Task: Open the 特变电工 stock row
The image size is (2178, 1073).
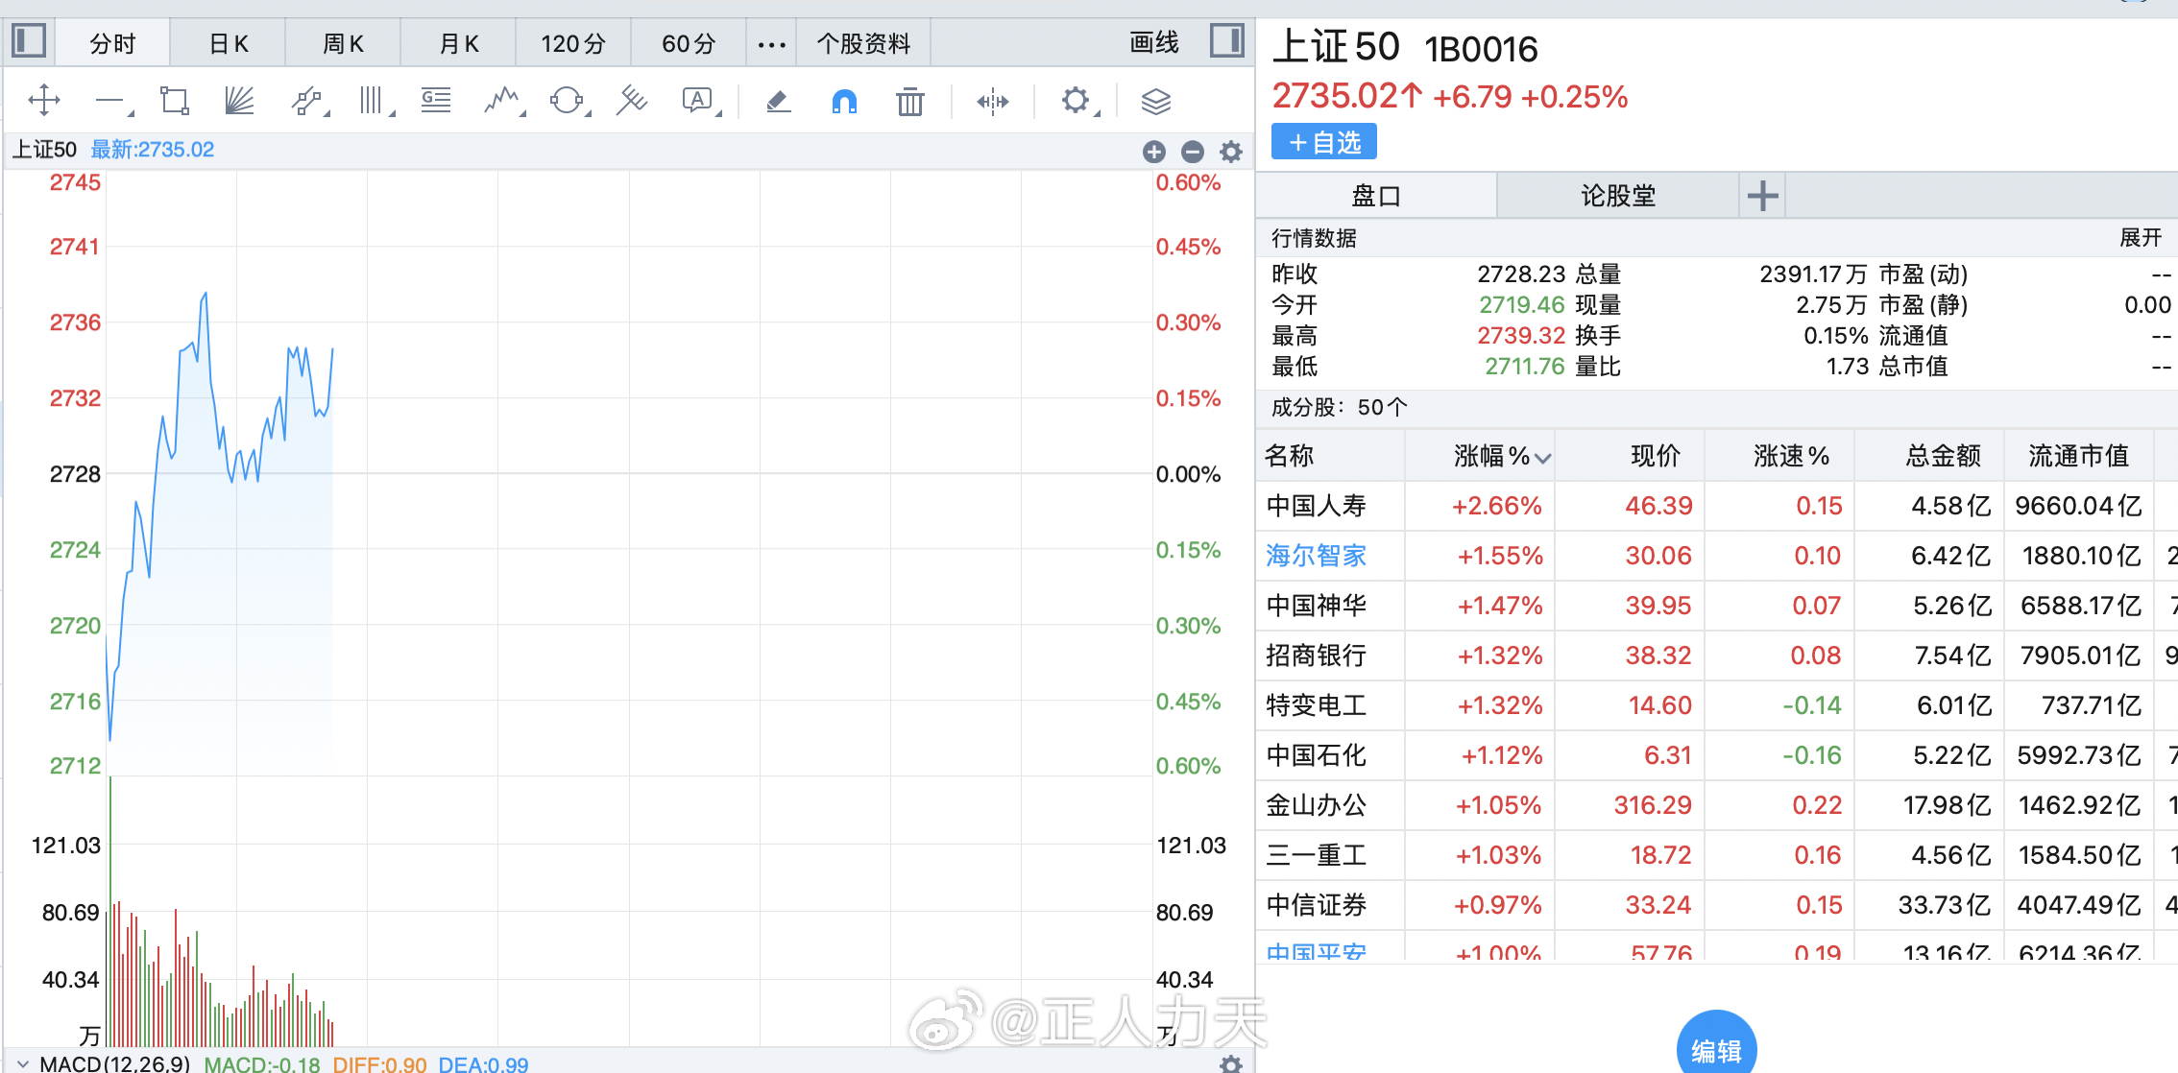Action: point(1717,705)
